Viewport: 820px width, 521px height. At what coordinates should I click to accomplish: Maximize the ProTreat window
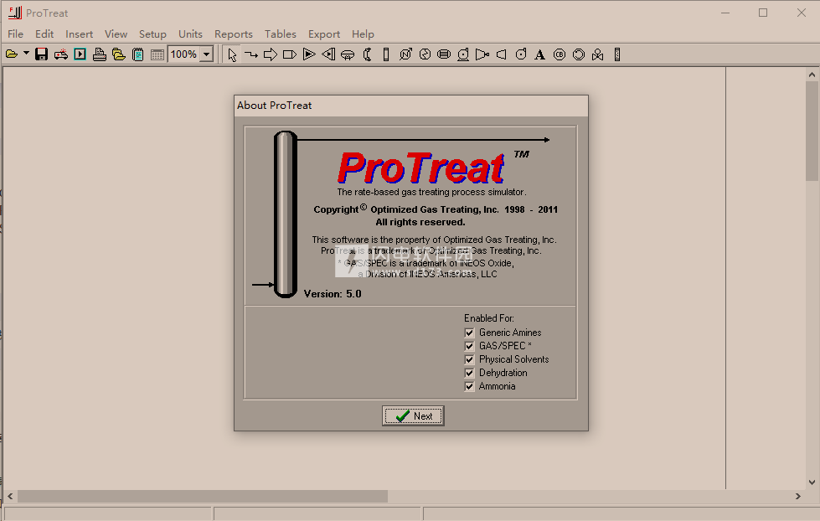(763, 13)
